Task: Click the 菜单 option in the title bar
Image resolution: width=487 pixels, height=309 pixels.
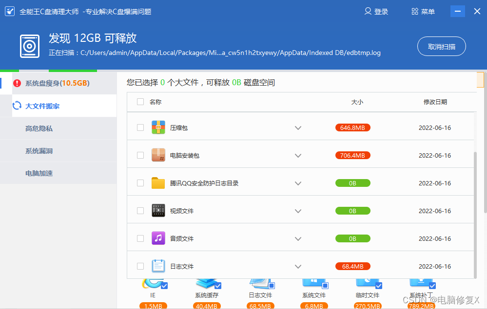Action: pos(423,11)
